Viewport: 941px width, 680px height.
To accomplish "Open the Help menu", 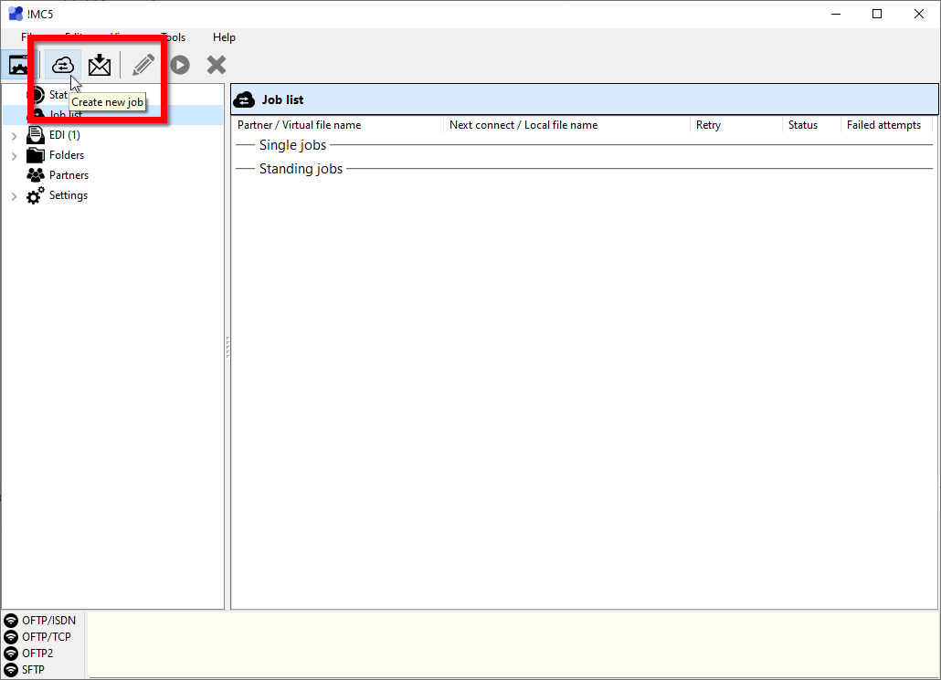I will 224,37.
